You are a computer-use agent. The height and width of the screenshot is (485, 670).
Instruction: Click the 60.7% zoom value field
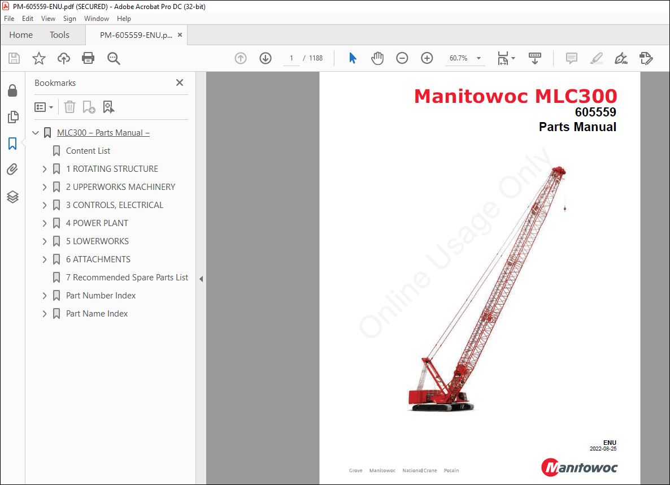click(459, 58)
